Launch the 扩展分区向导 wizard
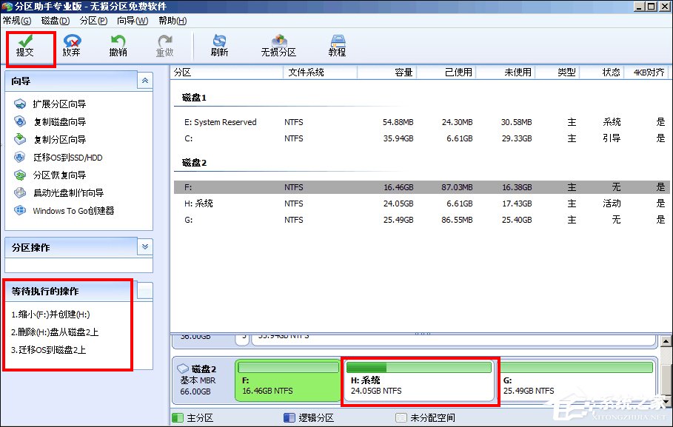Screen dimensions: 673x427 click(x=59, y=104)
